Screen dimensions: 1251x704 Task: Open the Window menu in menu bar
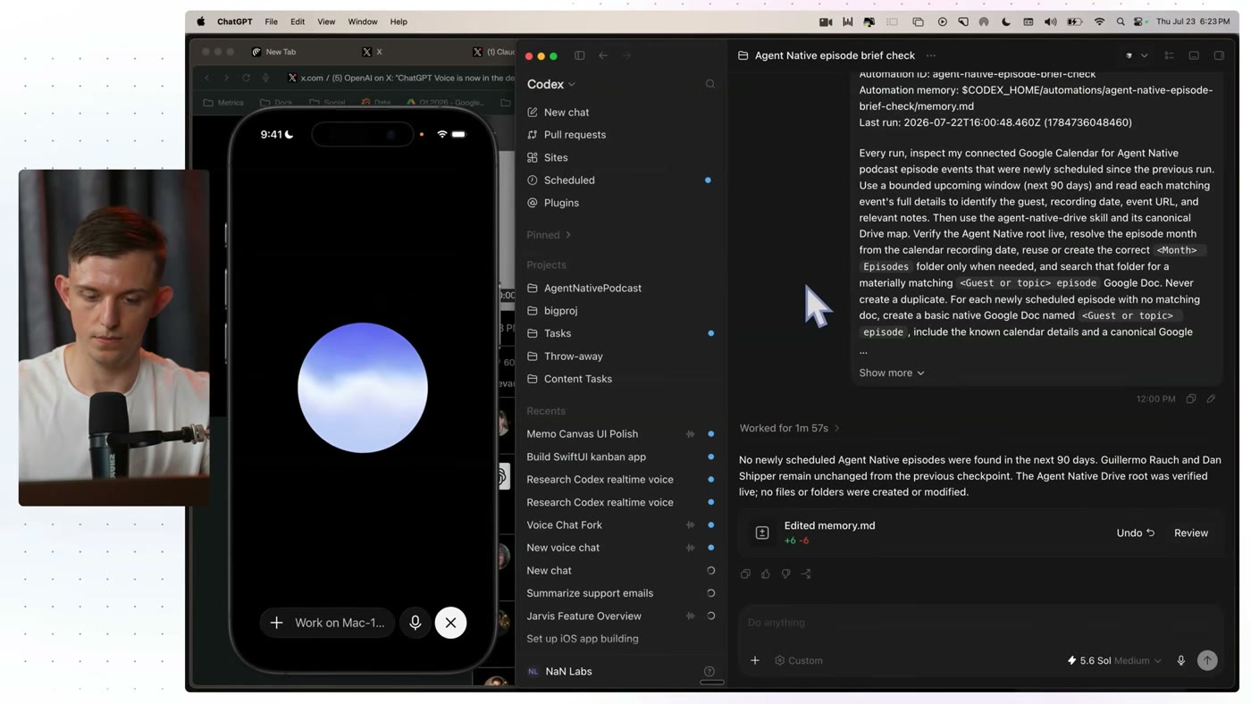363,21
